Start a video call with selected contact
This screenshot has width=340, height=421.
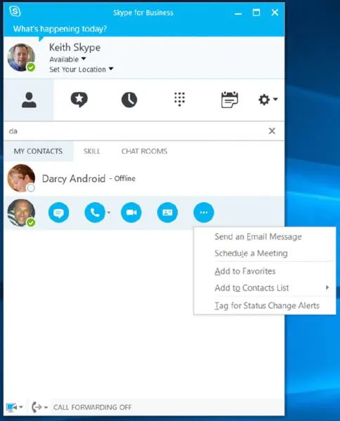(x=131, y=213)
